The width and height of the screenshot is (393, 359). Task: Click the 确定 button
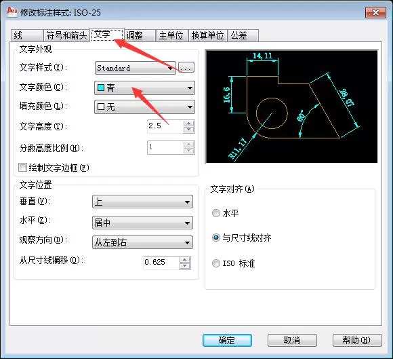[x=227, y=341]
